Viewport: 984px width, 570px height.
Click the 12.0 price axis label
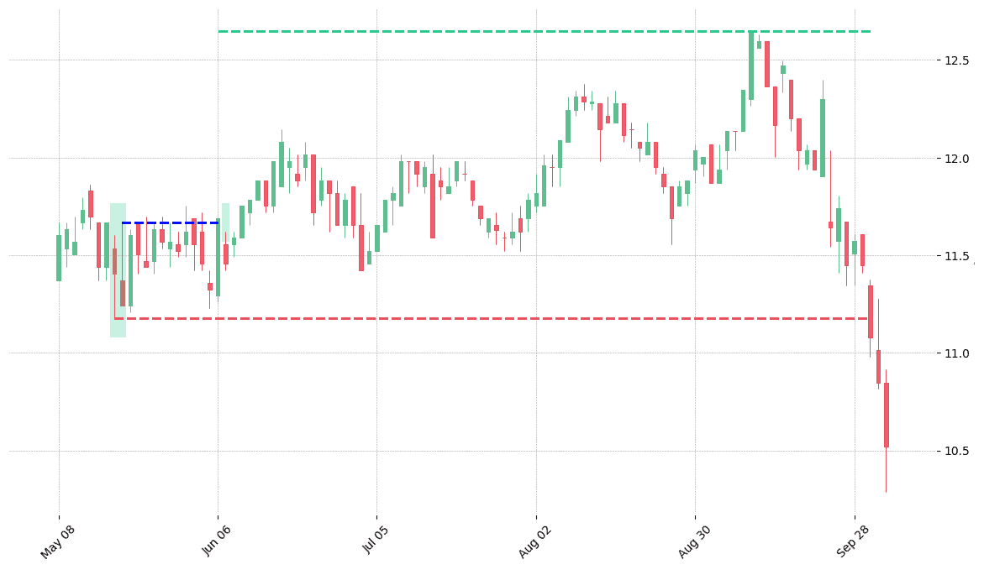pyautogui.click(x=953, y=158)
